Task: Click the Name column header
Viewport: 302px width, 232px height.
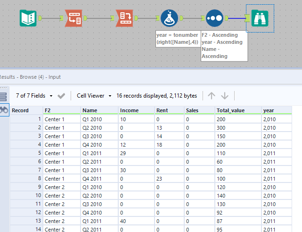Action: pos(98,110)
